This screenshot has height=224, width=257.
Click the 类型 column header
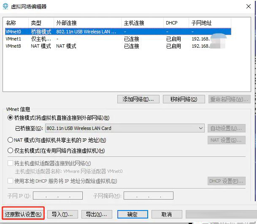tap(41, 23)
